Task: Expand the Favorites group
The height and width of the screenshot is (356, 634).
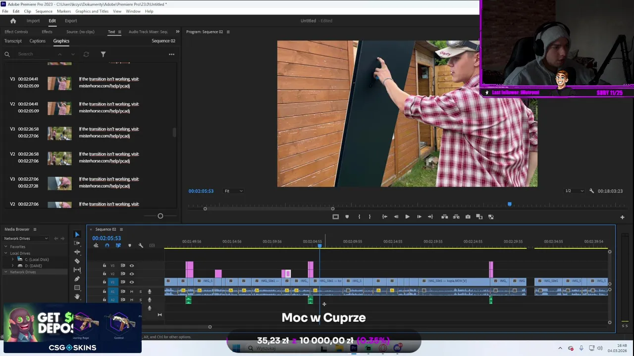Action: (x=6, y=247)
